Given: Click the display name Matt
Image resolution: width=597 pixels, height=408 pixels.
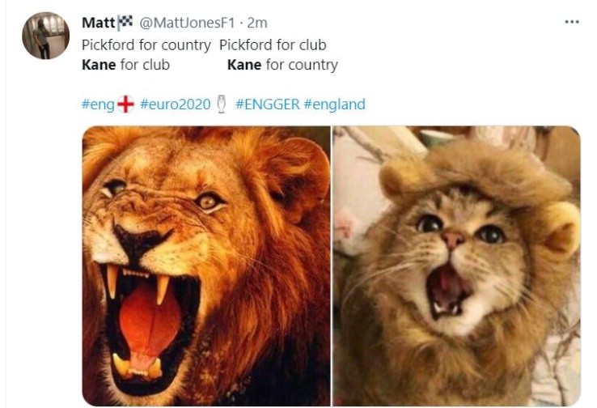Looking at the screenshot, I should [98, 23].
